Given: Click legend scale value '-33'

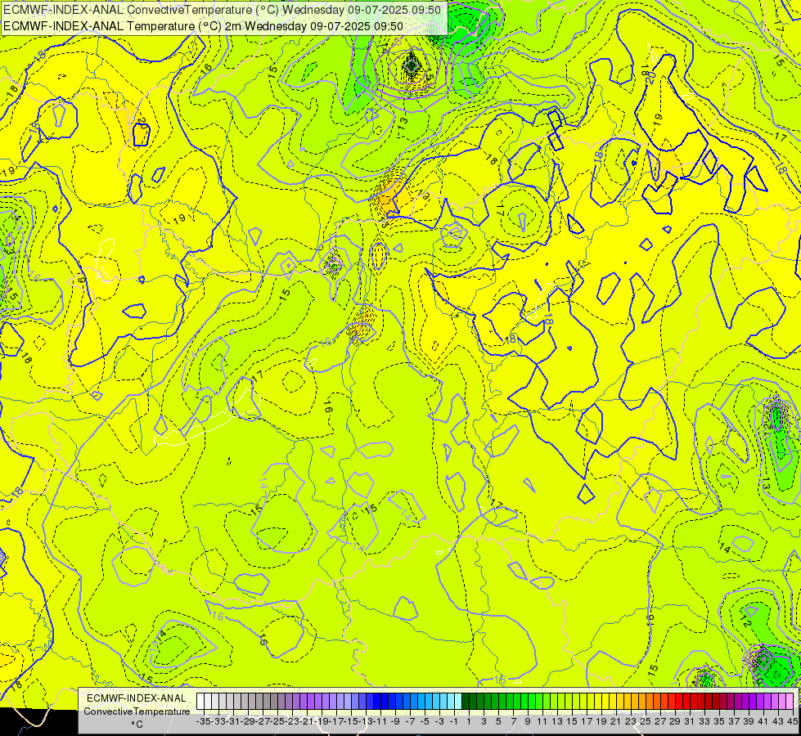Looking at the screenshot, I should 218,721.
